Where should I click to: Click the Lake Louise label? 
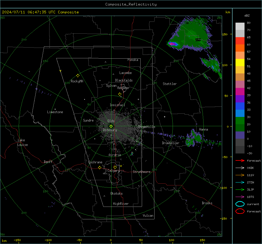pyautogui.click(x=22, y=142)
